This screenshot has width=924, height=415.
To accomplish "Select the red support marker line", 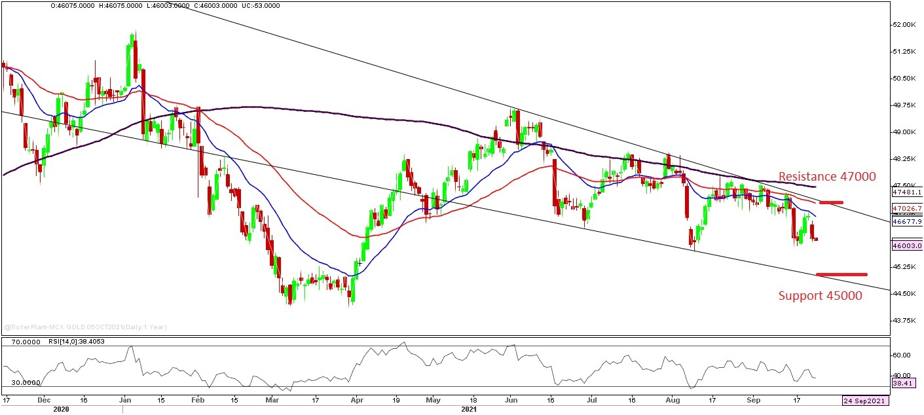I will [x=841, y=274].
